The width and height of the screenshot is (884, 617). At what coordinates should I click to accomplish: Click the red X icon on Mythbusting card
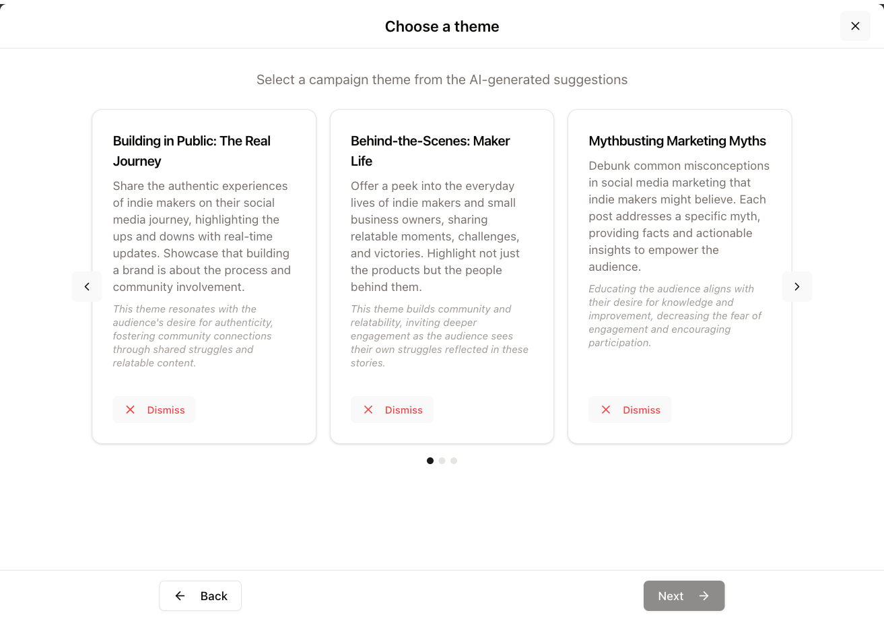606,410
